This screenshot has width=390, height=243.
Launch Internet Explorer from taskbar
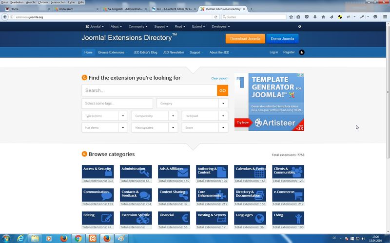(x=21, y=239)
